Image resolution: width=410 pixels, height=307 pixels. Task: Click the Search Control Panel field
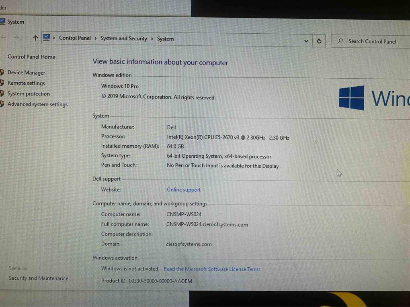coord(370,41)
